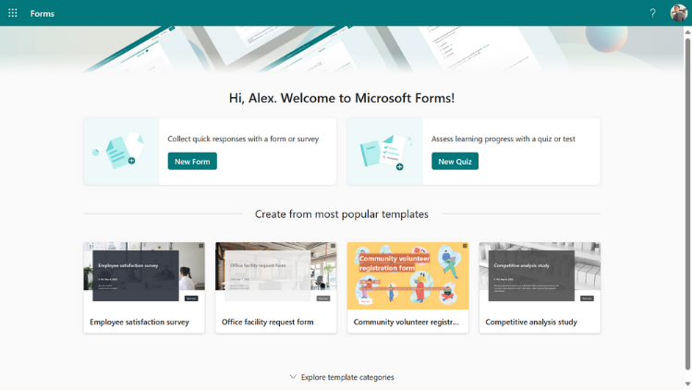Open the Competitive analysis study thumbnail
Image resolution: width=692 pixels, height=390 pixels.
(540, 275)
